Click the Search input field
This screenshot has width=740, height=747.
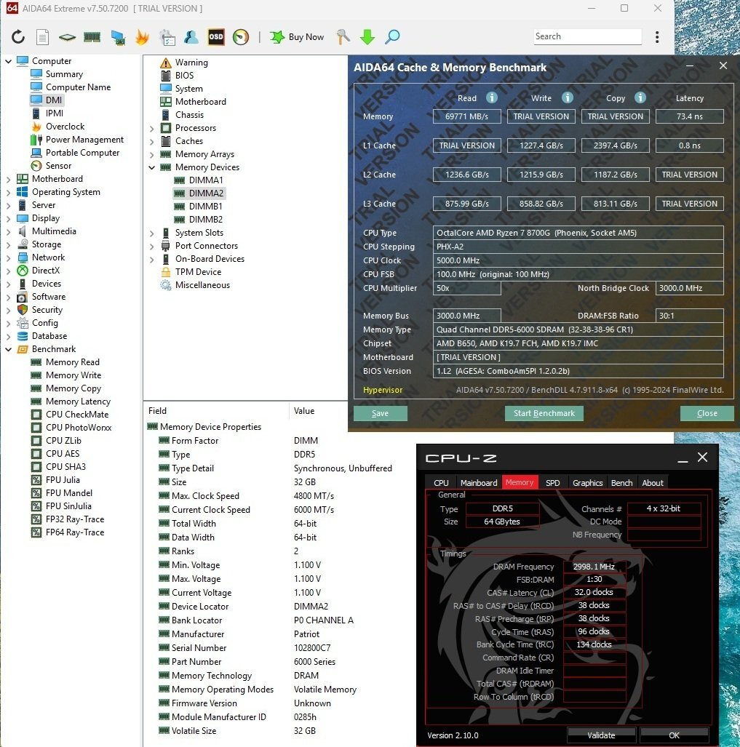(587, 36)
